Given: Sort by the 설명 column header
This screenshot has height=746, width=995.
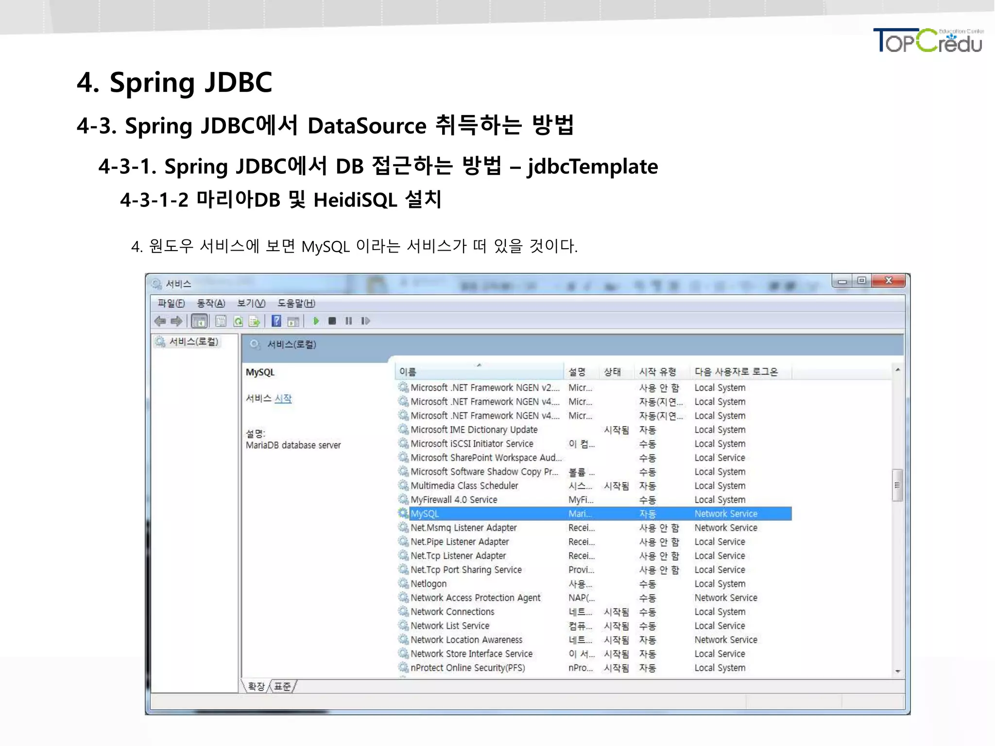Looking at the screenshot, I should [582, 372].
